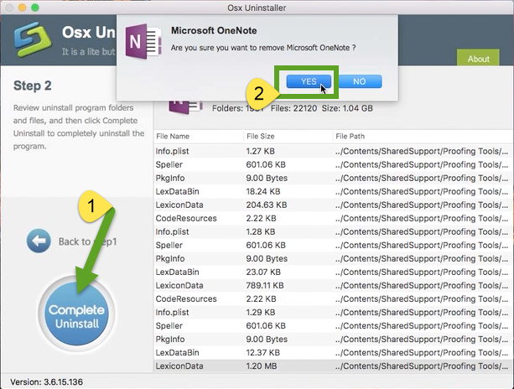The image size is (514, 389).
Task: Select the Info.plist row sized 1.29 KB
Action: [333, 313]
